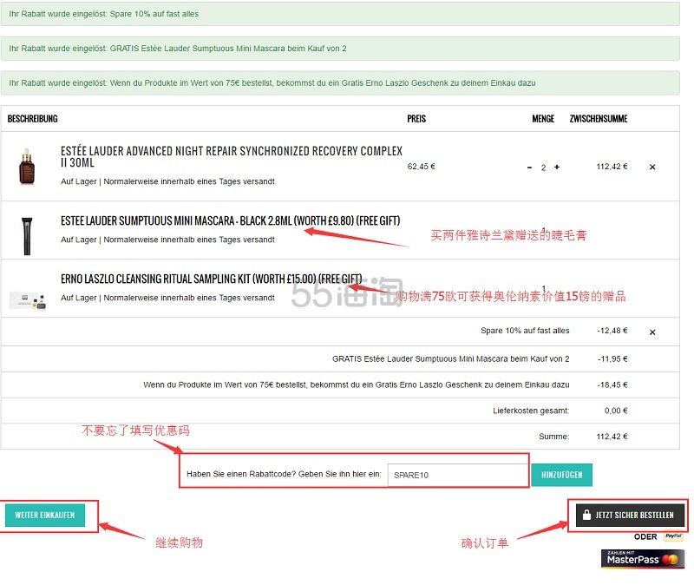Click the Erno Laszlo Geschenk confirmation banner
The height and width of the screenshot is (585, 694).
tap(340, 82)
